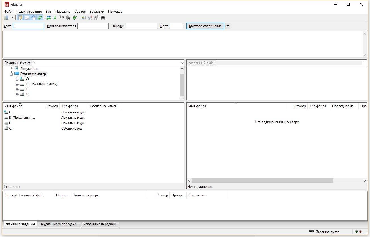Open the Файл menu

(x=8, y=12)
